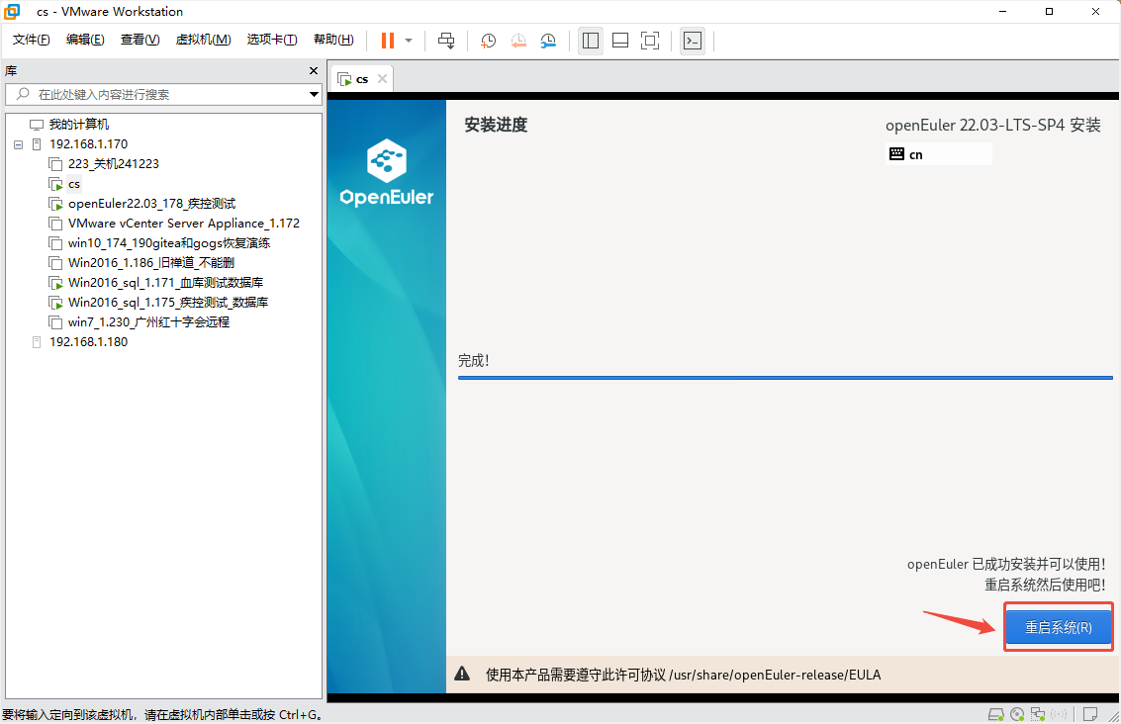The image size is (1121, 724).
Task: Click the openEuler 22.03-LTS-SP4 安装 title
Action: pyautogui.click(x=993, y=125)
